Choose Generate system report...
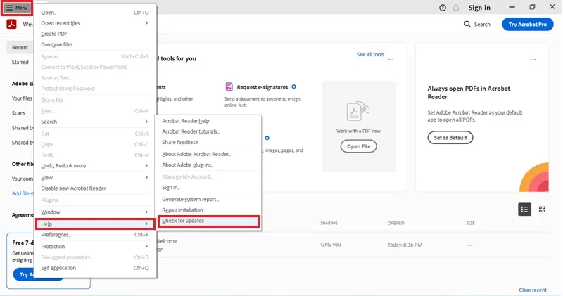This screenshot has height=296, width=563. [208, 199]
